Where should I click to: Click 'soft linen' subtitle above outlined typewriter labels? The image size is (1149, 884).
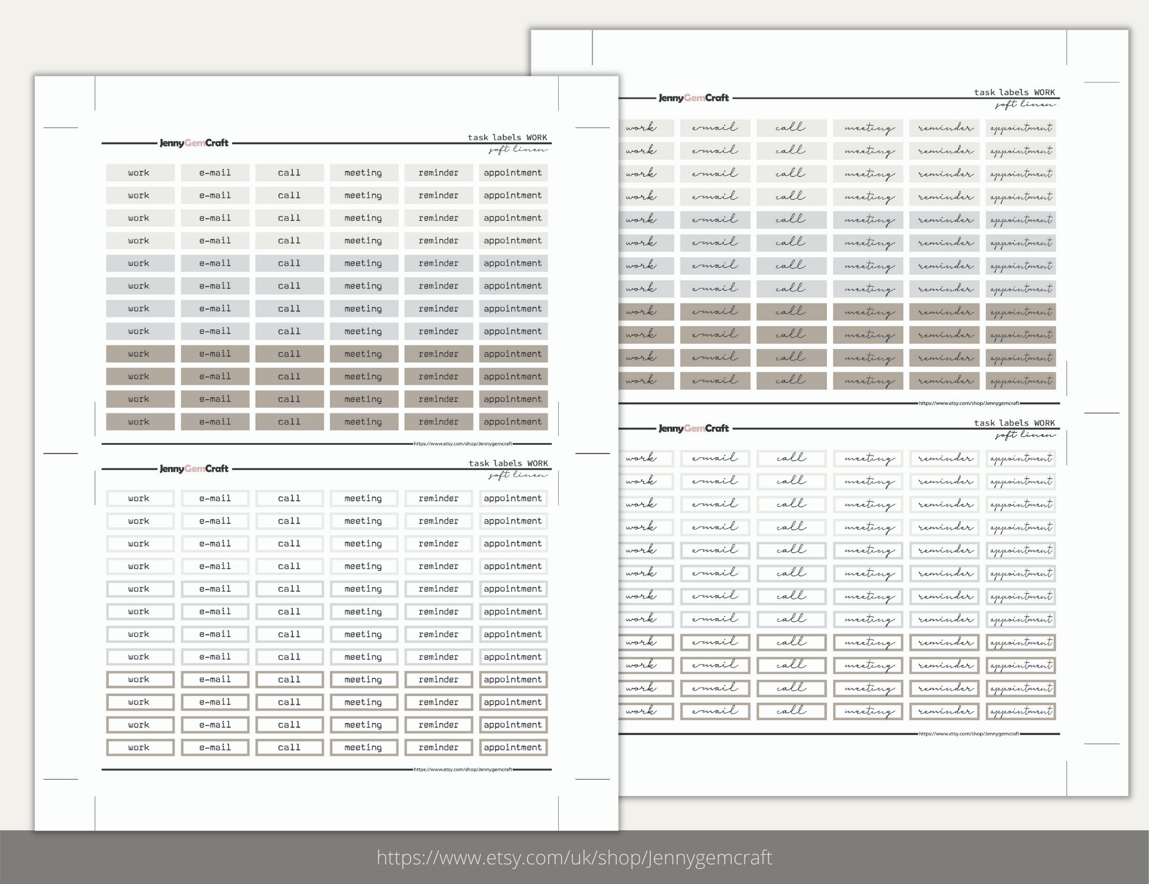click(518, 476)
